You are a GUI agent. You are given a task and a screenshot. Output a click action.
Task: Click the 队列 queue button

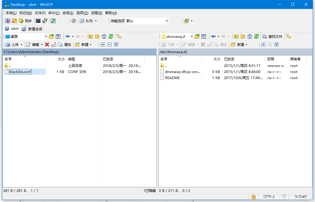(86, 21)
